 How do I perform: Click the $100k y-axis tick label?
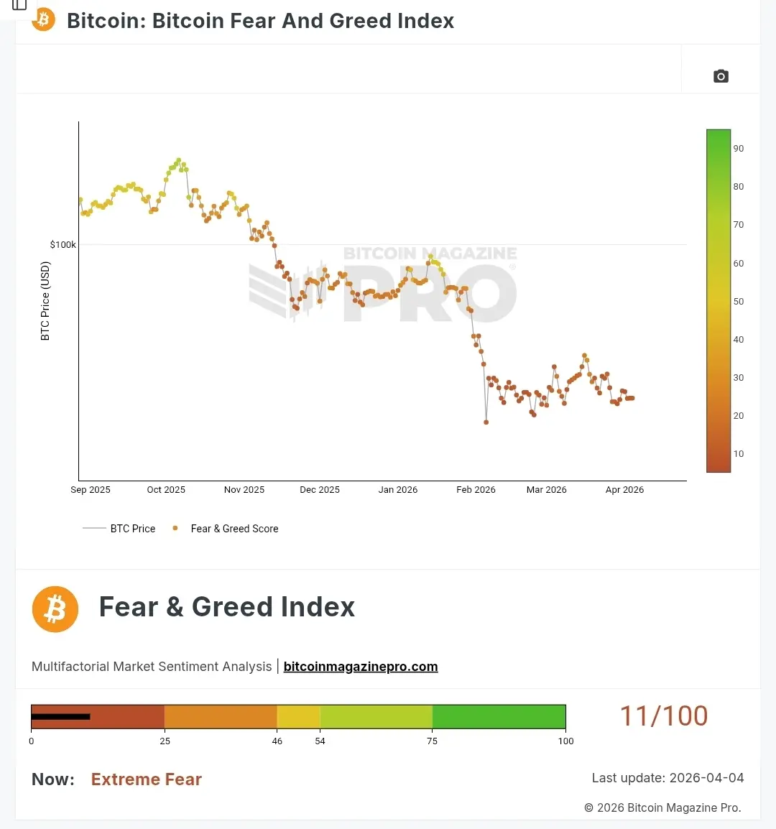click(x=63, y=245)
